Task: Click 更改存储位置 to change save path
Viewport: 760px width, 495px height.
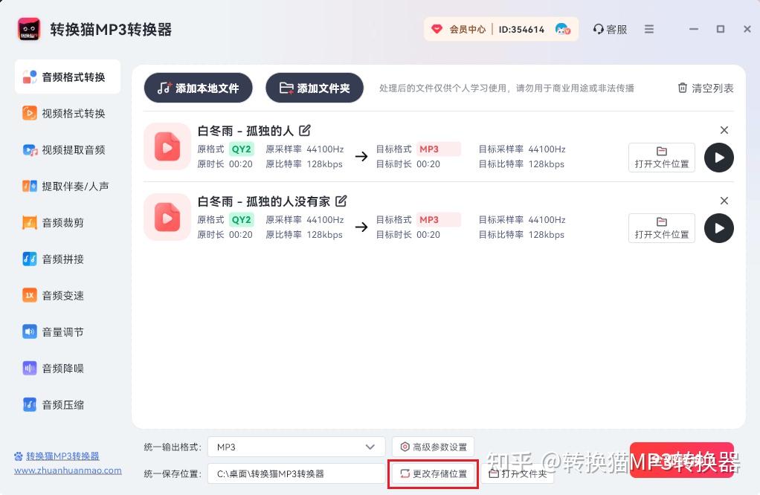Action: point(432,473)
